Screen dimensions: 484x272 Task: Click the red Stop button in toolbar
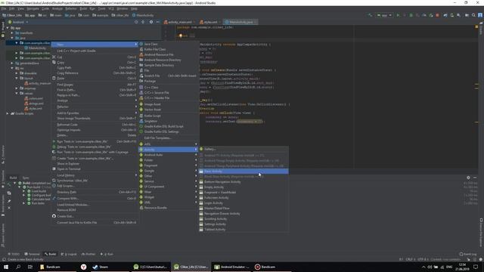[x=437, y=15]
